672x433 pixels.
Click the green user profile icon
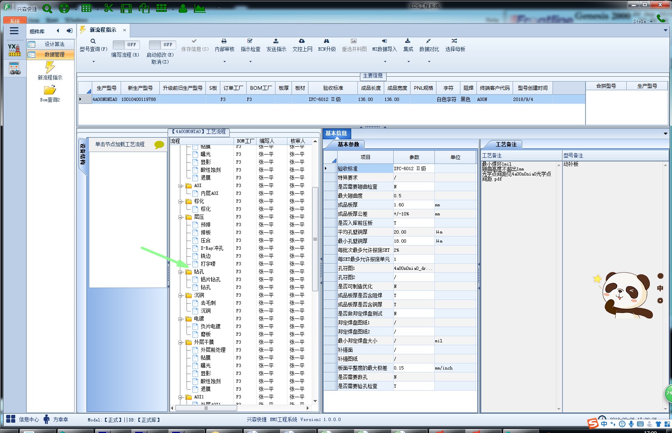pyautogui.click(x=183, y=8)
